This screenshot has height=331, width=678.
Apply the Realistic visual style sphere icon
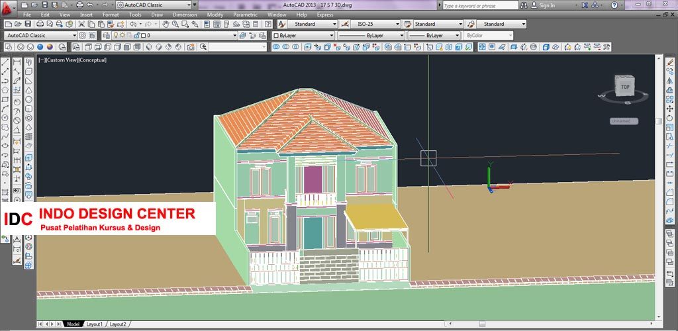point(40,46)
